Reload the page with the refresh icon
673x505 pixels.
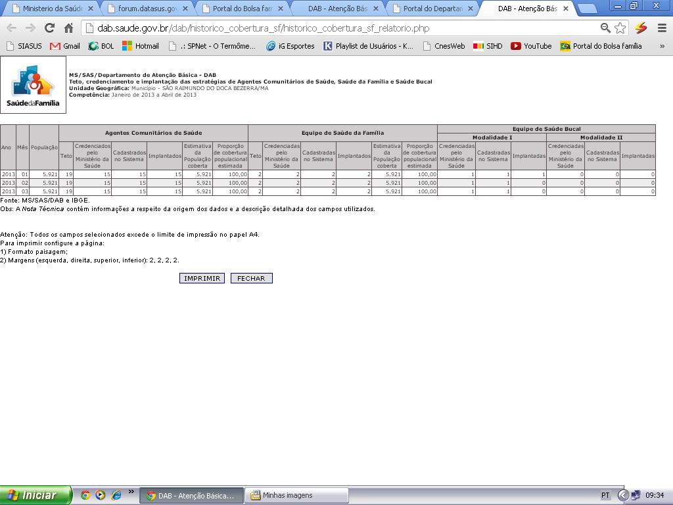(x=49, y=28)
